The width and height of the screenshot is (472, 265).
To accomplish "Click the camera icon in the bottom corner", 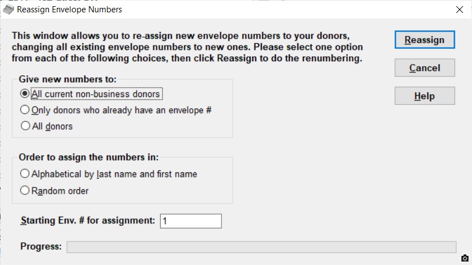I will tap(465, 258).
